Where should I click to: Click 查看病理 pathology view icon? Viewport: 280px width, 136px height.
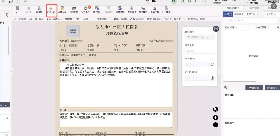point(132,10)
